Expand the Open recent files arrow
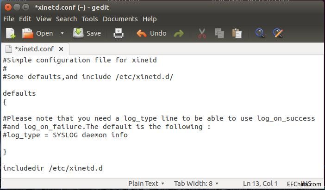325x190 pixels. pyautogui.click(x=62, y=33)
